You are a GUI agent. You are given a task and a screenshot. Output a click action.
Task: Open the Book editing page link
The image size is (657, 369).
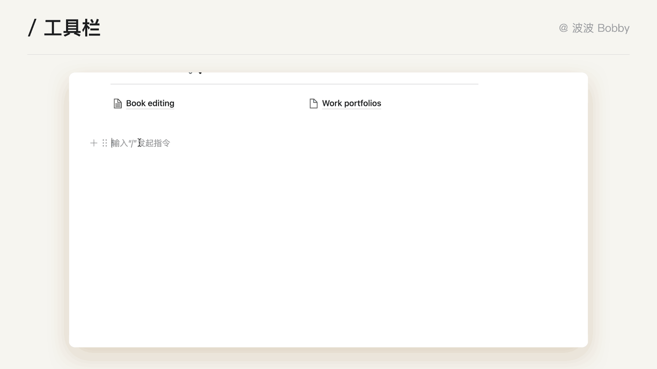click(x=150, y=104)
